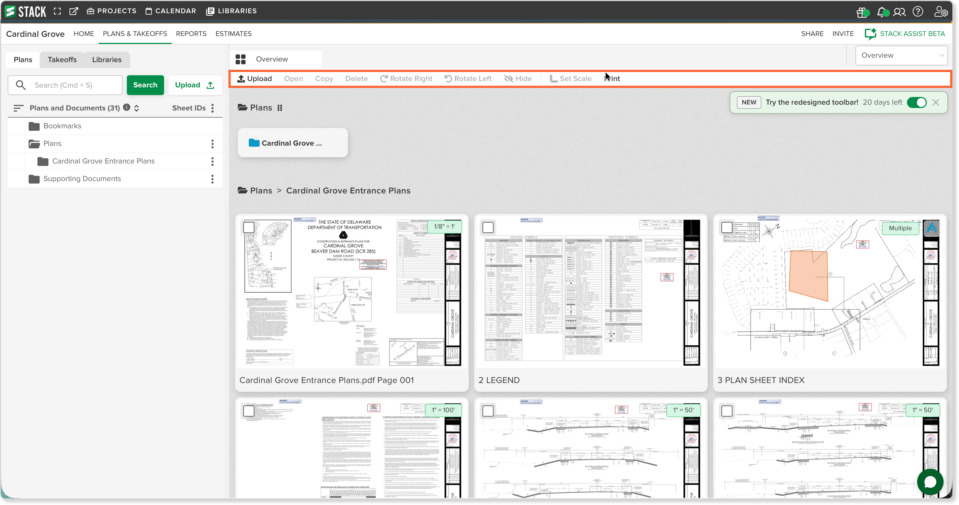
Task: Toggle the redesigned toolbar switch
Action: click(x=917, y=102)
